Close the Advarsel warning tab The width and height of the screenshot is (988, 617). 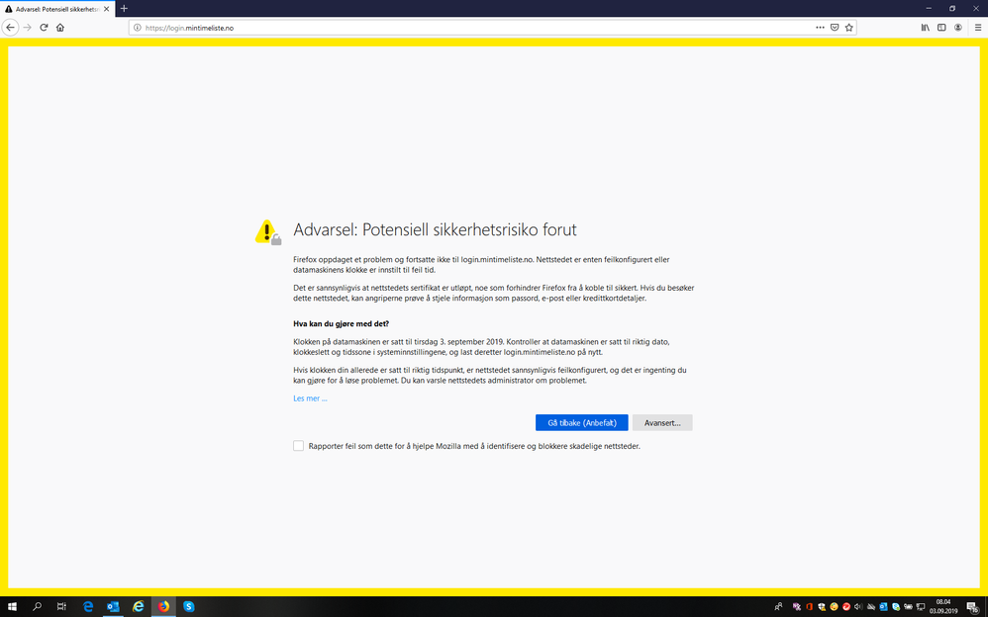pyautogui.click(x=107, y=10)
